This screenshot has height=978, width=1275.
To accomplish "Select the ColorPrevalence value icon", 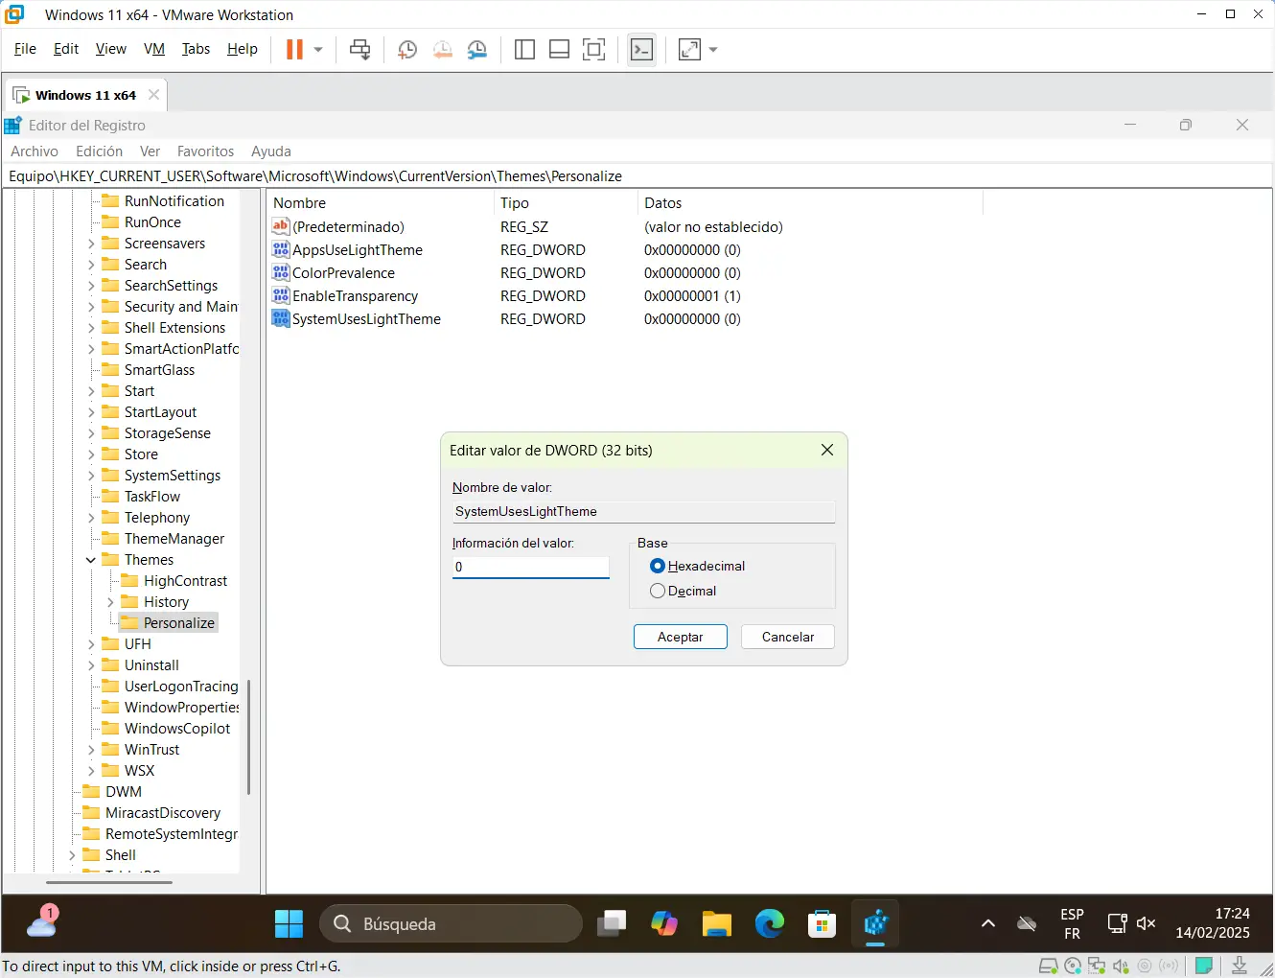I will 280,273.
